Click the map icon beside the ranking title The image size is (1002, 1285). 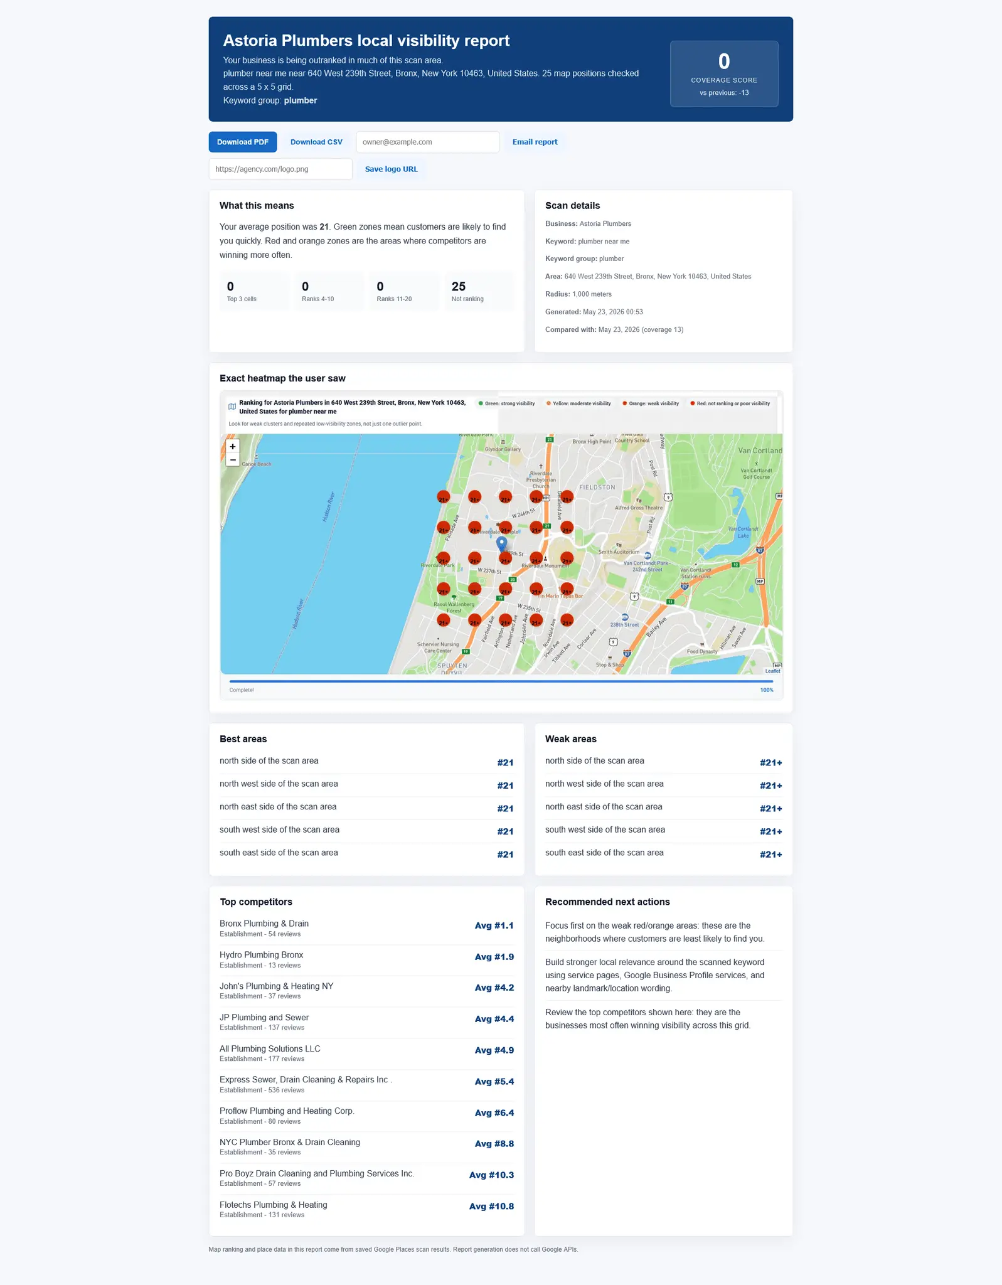tap(232, 407)
